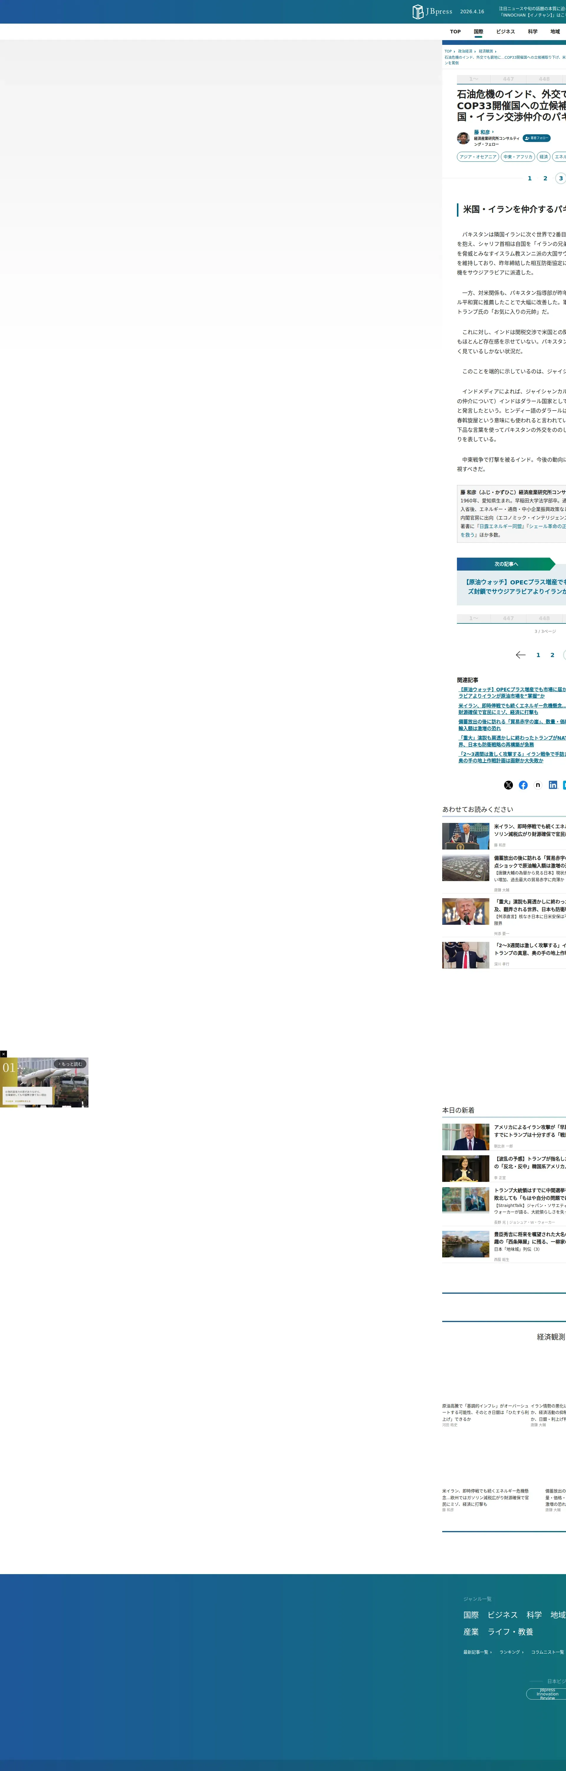Viewport: 566px width, 1771px height.
Task: Open headline 豊臣秀吉に将来を嘱望された大名
Action: tap(530, 1238)
